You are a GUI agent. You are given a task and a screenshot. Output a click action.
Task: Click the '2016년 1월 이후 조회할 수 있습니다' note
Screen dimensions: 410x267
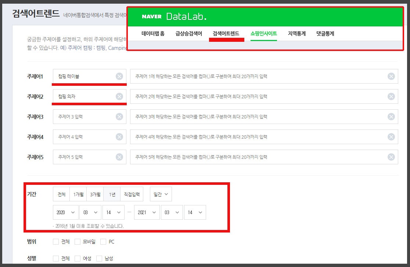[x=89, y=226]
